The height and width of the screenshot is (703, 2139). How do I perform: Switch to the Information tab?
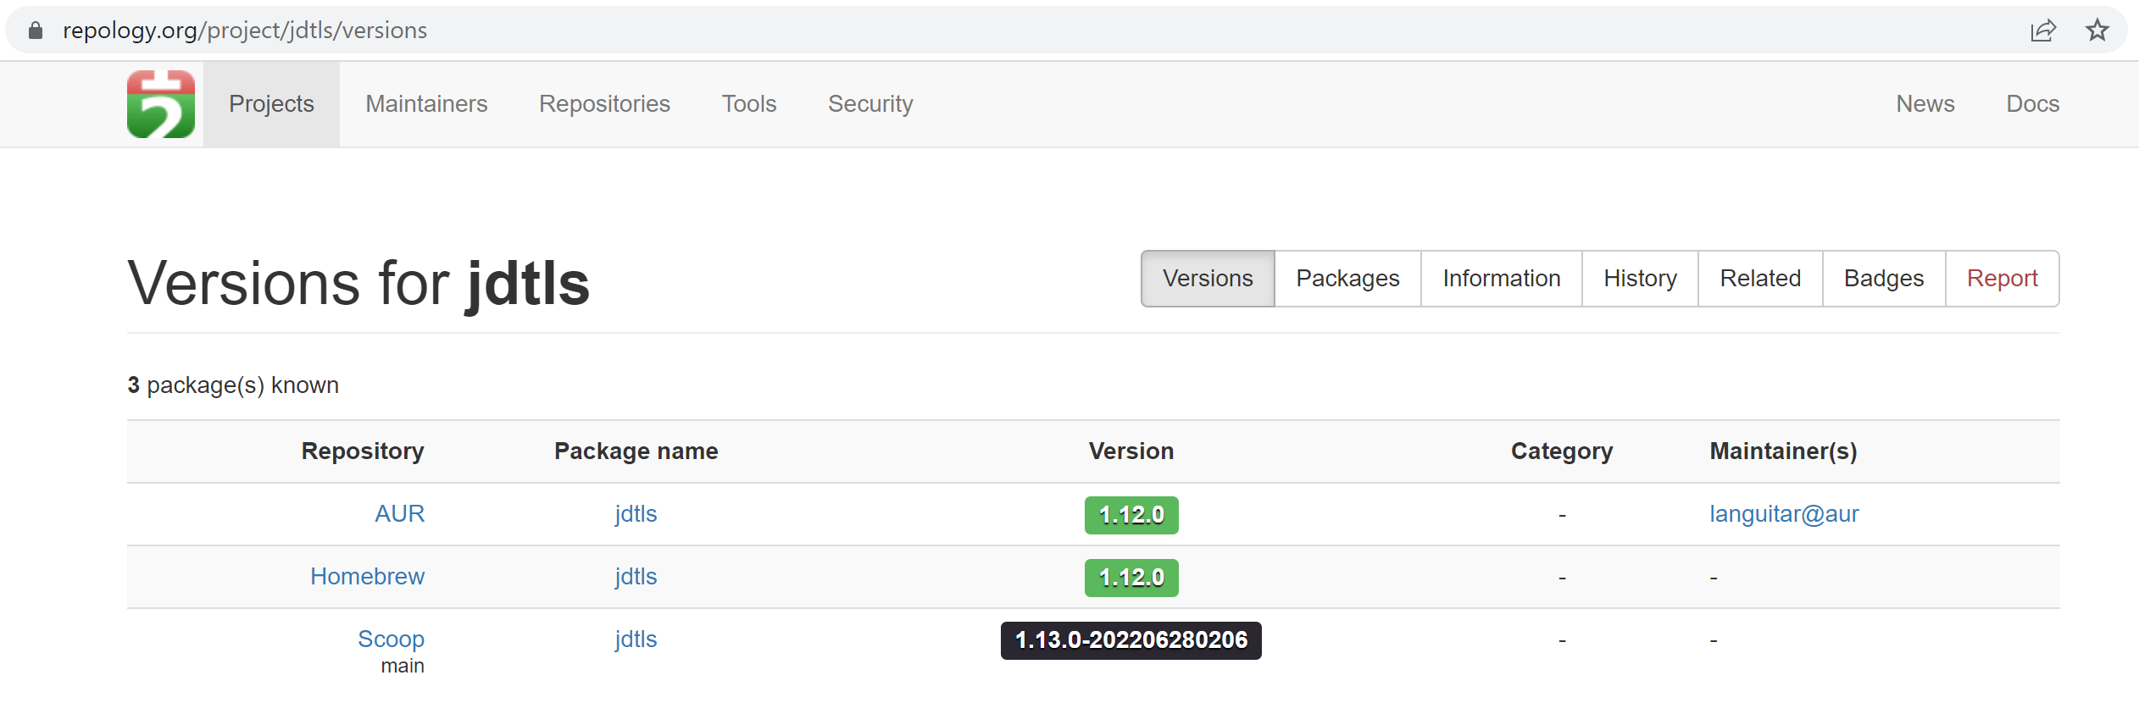coord(1501,279)
